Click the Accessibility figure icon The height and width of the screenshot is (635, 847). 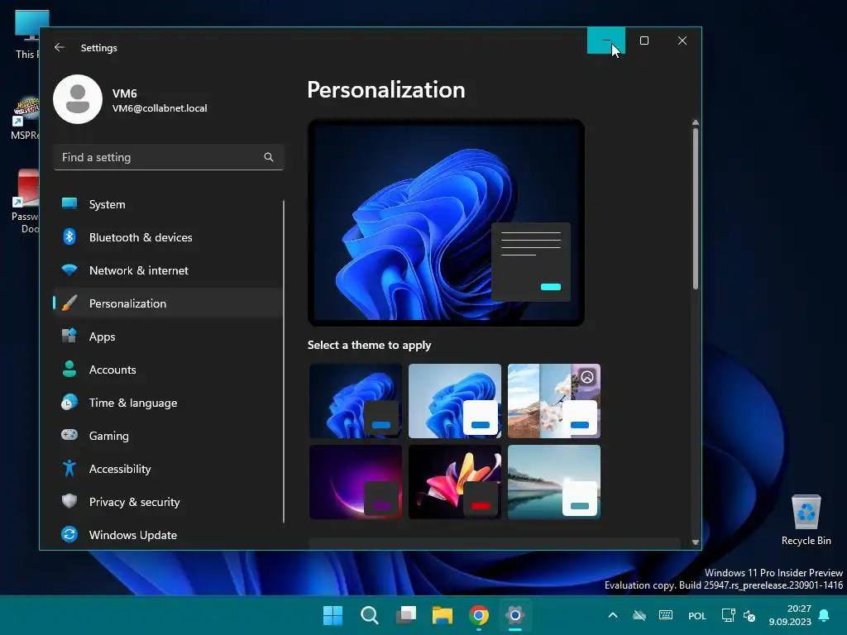[x=69, y=468]
